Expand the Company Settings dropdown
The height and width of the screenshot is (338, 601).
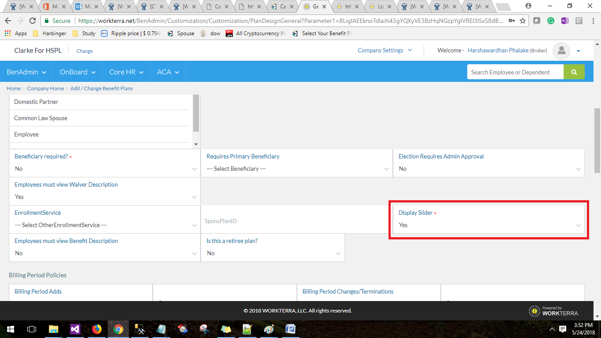[384, 50]
